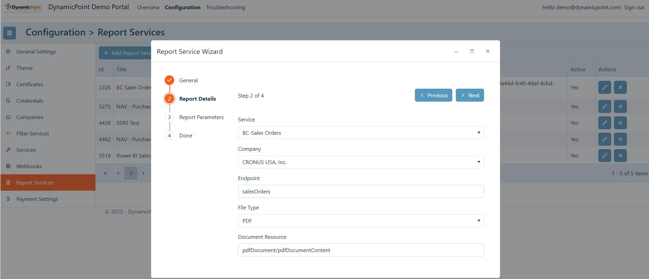Screen dimensions: 649x279
Task: Delete report service 4462 with X icon
Action: click(620, 139)
